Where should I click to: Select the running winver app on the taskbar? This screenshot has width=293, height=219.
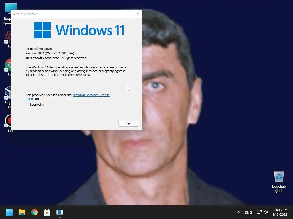pyautogui.click(x=60, y=212)
